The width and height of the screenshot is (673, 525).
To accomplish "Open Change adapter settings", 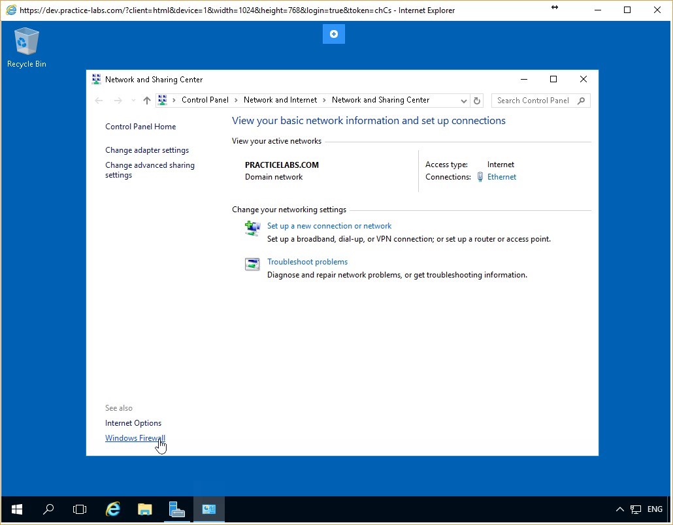I will pos(147,150).
